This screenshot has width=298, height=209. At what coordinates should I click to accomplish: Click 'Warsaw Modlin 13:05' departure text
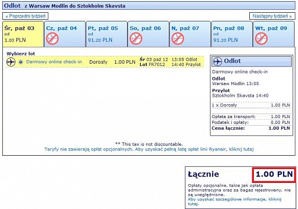point(235,83)
